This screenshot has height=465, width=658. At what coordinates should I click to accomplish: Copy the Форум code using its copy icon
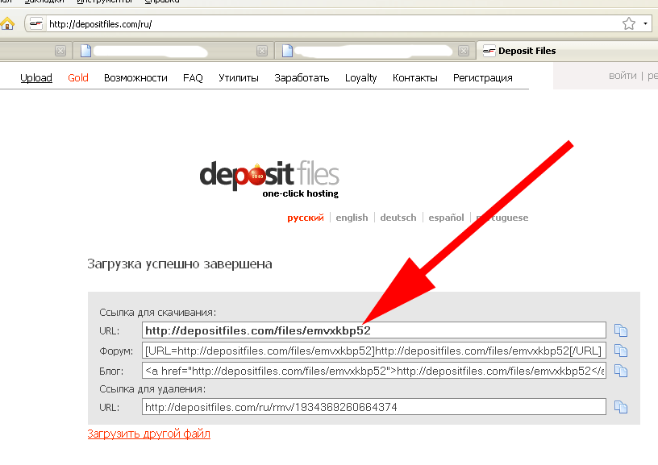[x=620, y=351]
